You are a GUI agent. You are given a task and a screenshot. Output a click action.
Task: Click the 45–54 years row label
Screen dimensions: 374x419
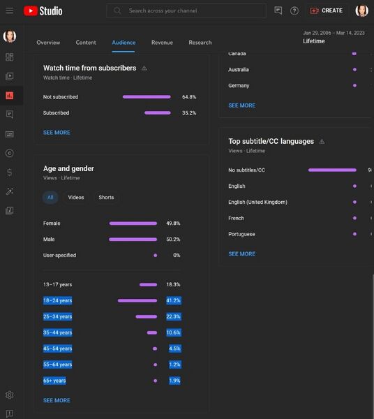tap(57, 348)
